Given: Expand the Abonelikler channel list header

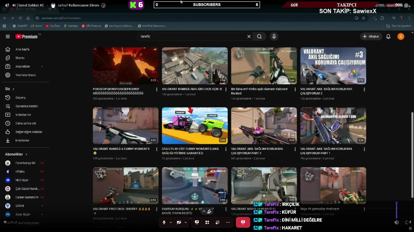Looking at the screenshot, I should (x=16, y=154).
